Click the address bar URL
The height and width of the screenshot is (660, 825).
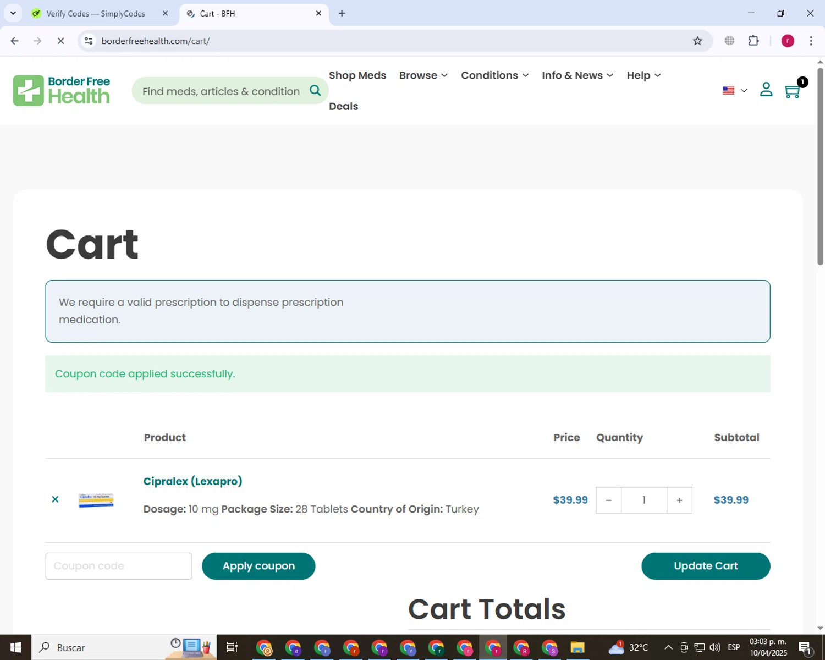[156, 41]
